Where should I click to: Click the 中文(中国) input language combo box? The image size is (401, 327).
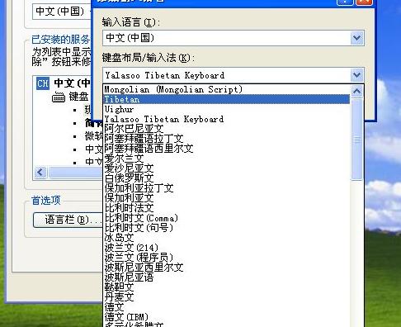pyautogui.click(x=234, y=38)
